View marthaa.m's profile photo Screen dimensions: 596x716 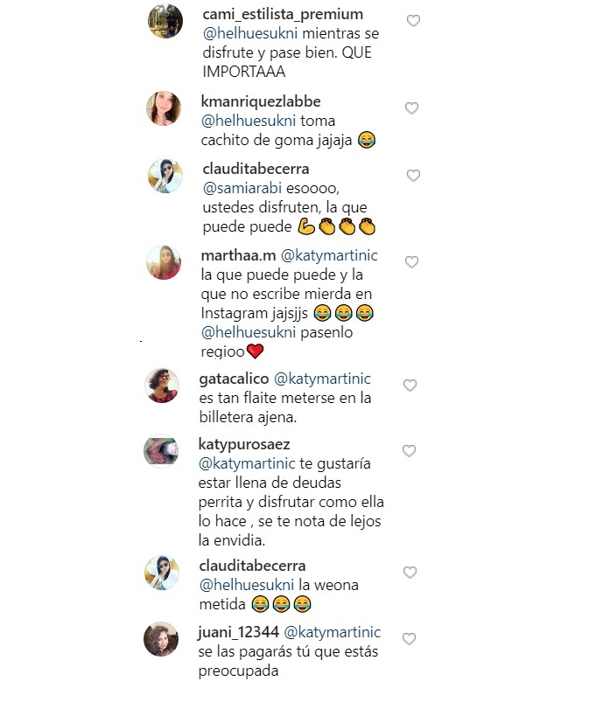pos(164,262)
